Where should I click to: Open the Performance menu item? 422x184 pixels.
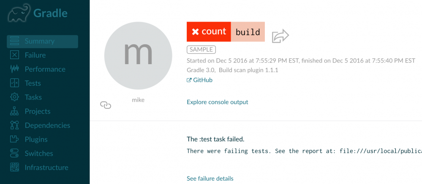tap(45, 69)
